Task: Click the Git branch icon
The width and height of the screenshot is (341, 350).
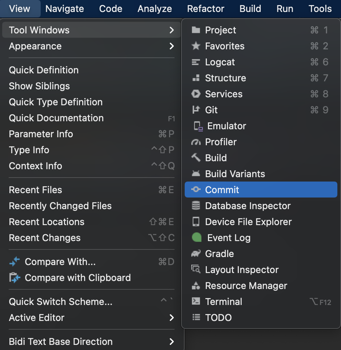Action: pos(196,110)
